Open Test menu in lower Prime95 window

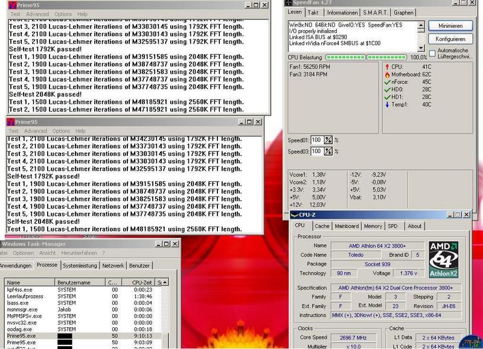[13, 131]
